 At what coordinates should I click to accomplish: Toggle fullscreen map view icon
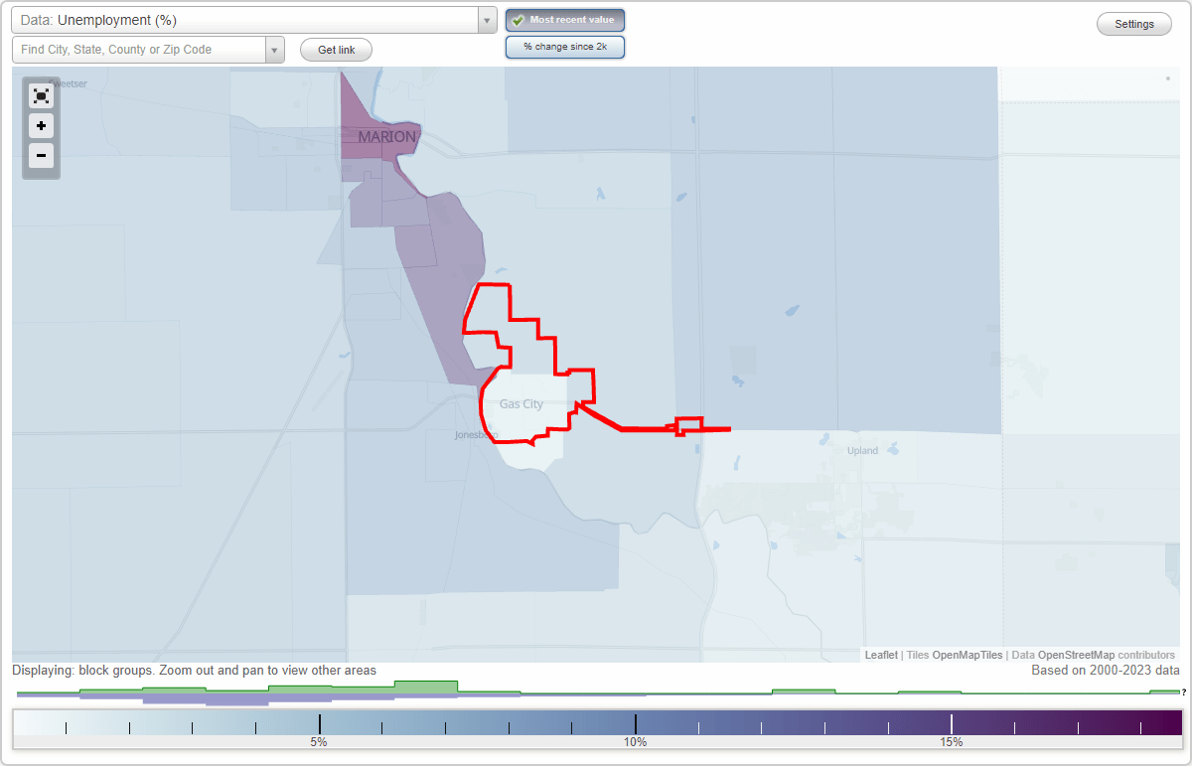pos(41,96)
